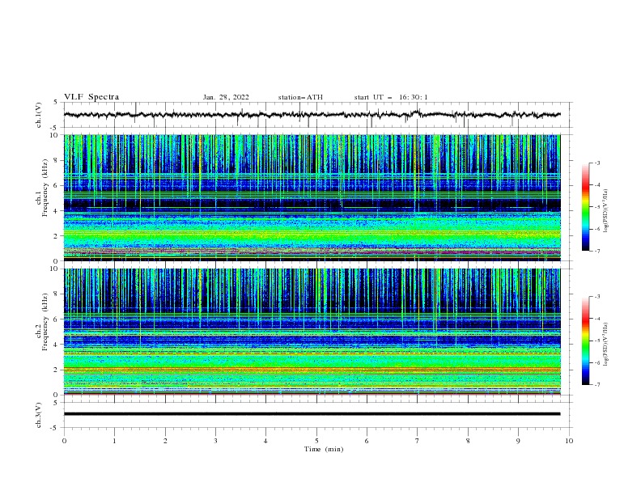Image resolution: width=641 pixels, height=495 pixels.
Task: Click the "8" kHz tick of ch.1 frequency axis
Action: coord(56,160)
